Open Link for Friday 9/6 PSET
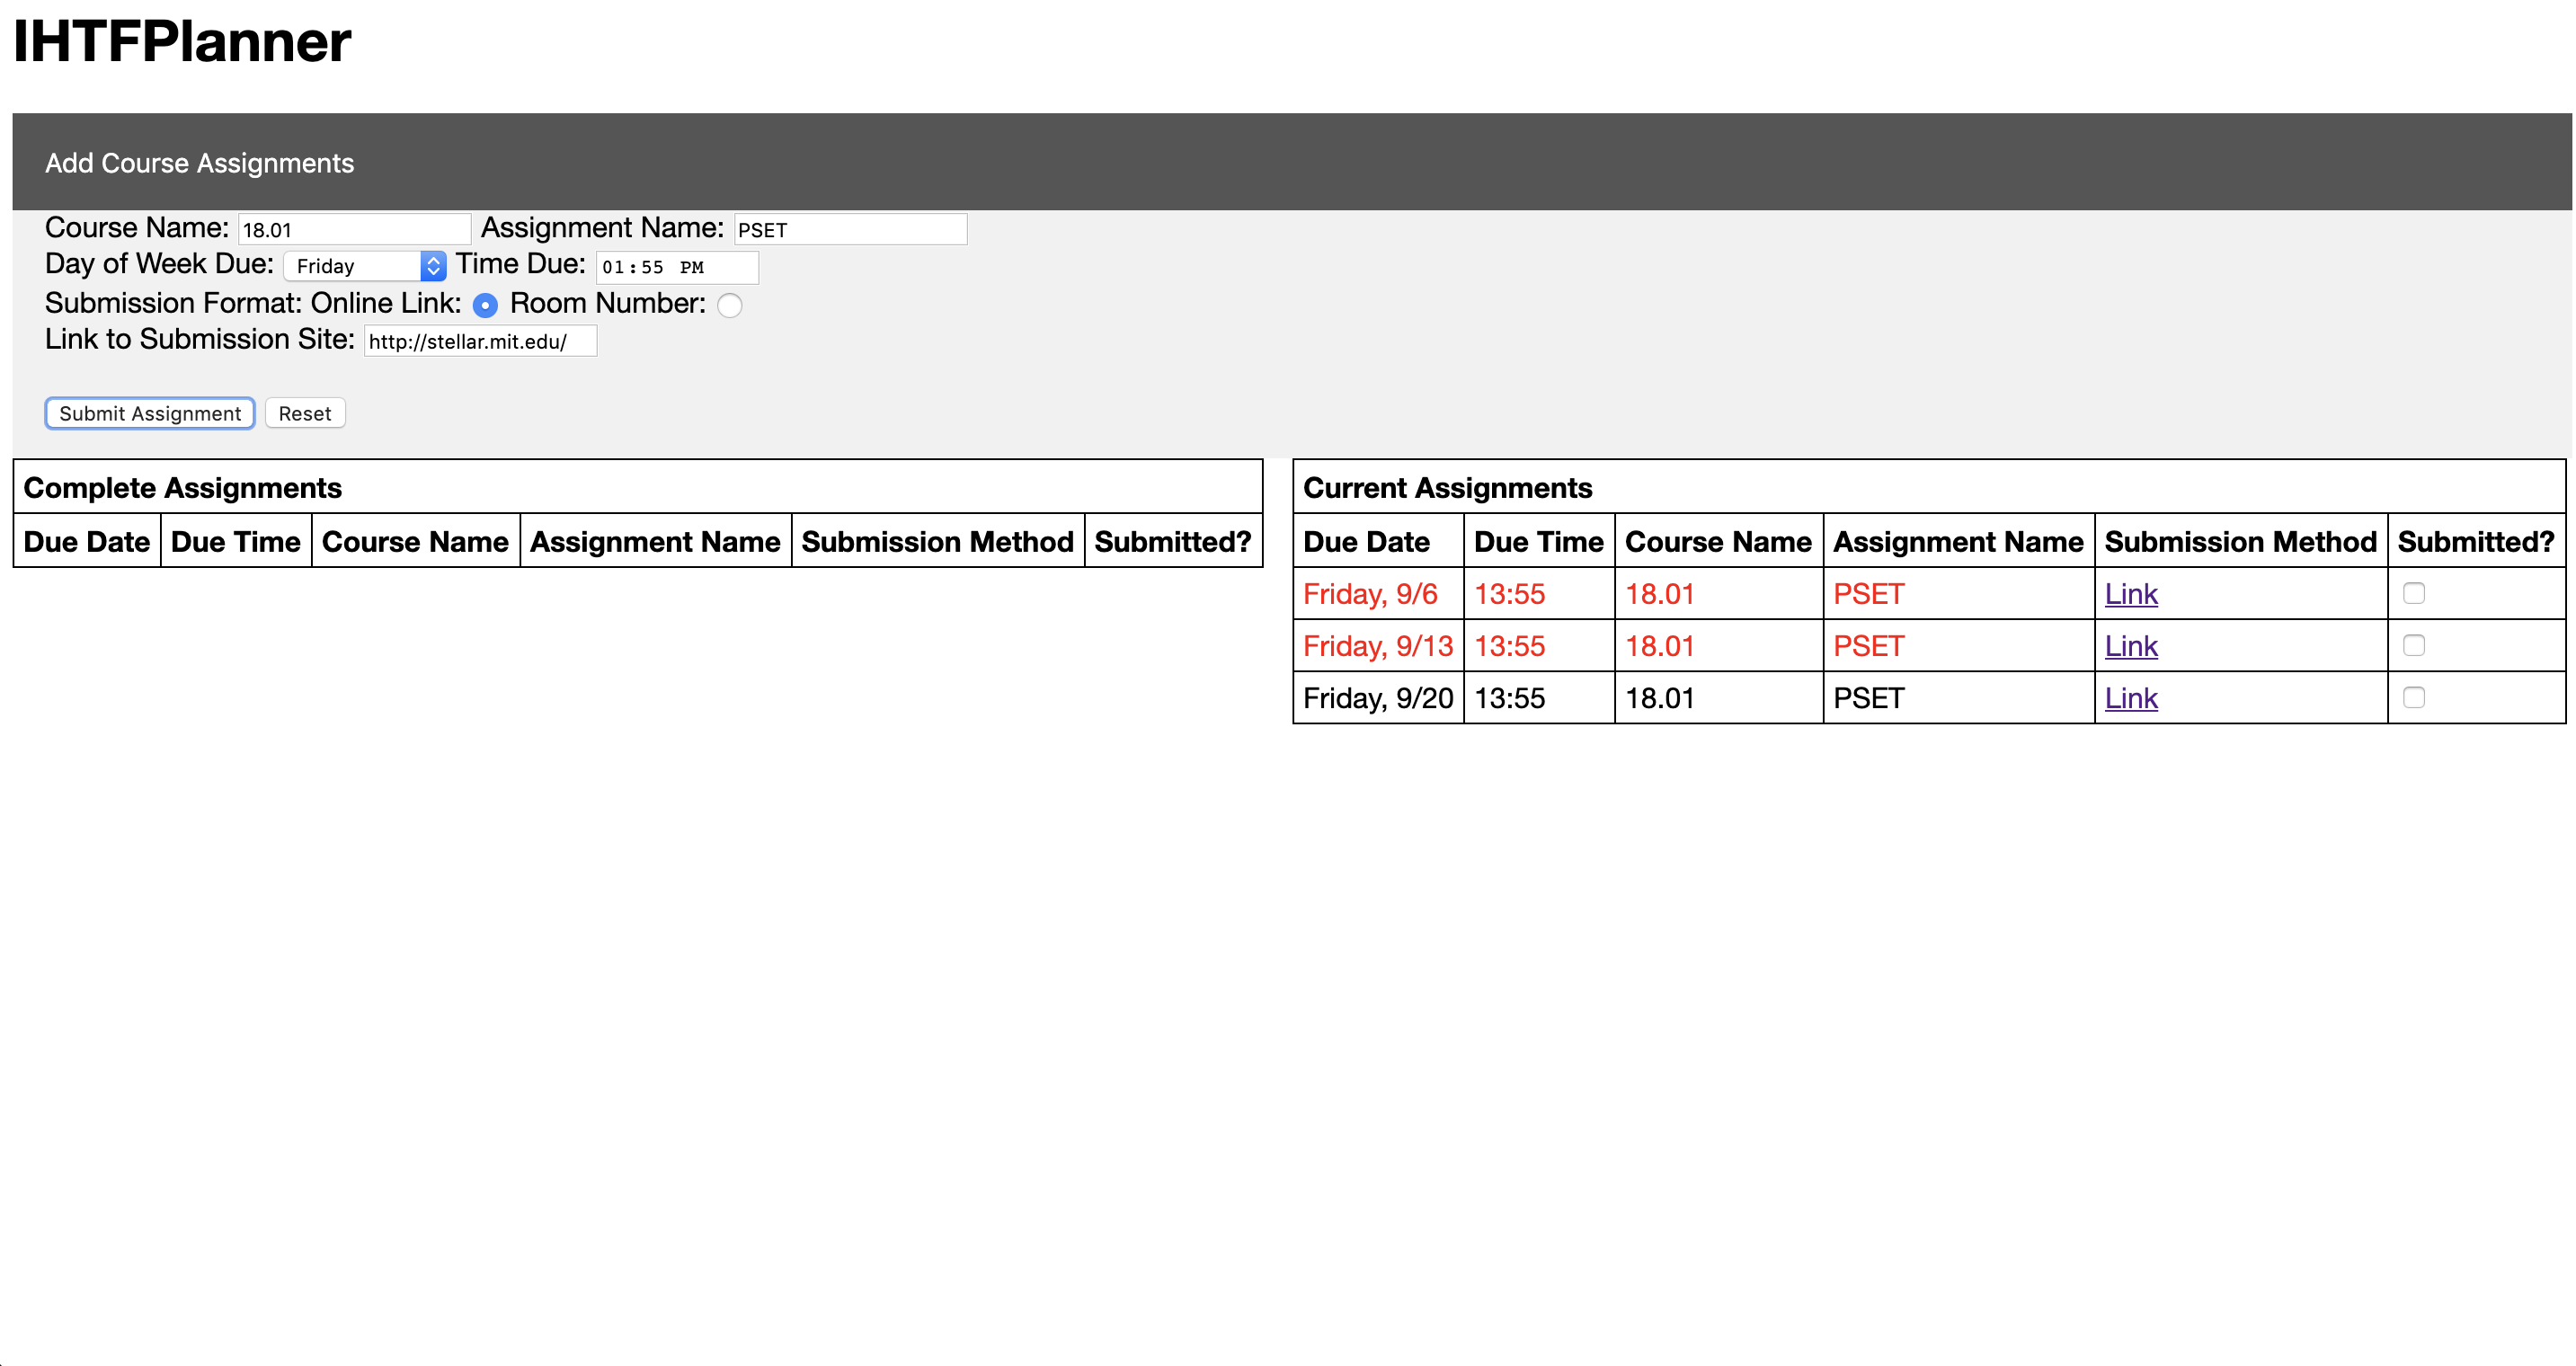The height and width of the screenshot is (1366, 2576). 2130,594
